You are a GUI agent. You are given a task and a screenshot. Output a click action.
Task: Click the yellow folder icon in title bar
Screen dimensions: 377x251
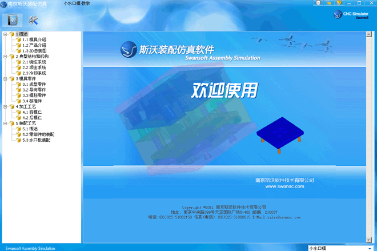pyautogui.click(x=329, y=3)
